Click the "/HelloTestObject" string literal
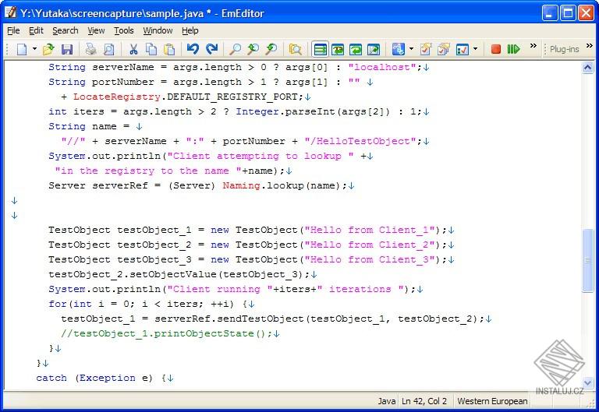 coord(360,141)
